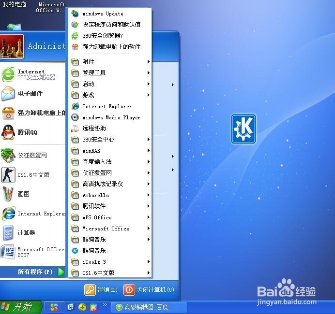Viewport: 335px width, 314px height.
Task: Expand the 启动 startup folder
Action: (x=110, y=84)
